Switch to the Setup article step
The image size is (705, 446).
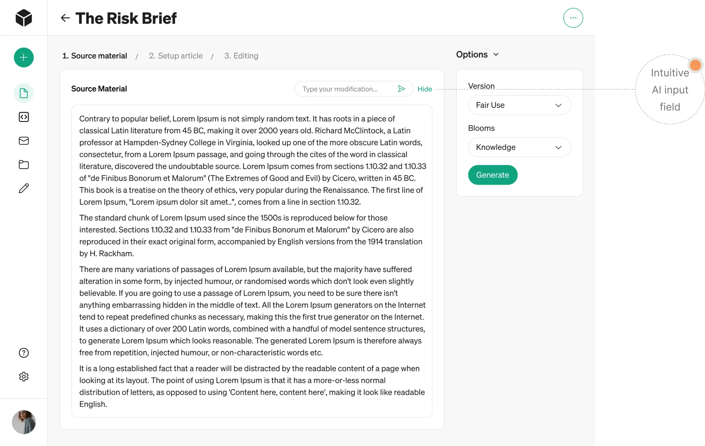176,56
